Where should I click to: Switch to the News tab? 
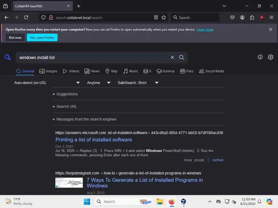92,71
